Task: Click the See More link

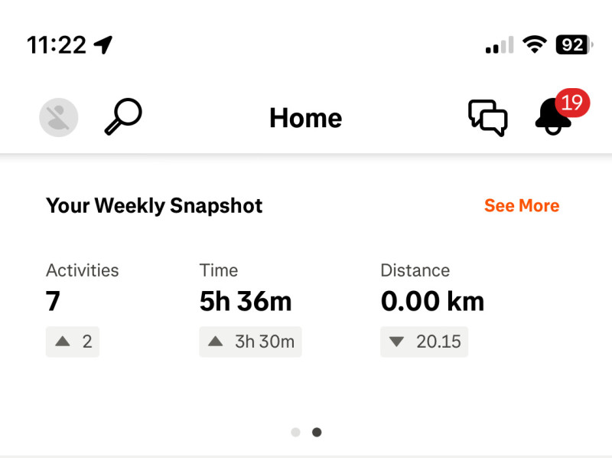Action: [522, 205]
